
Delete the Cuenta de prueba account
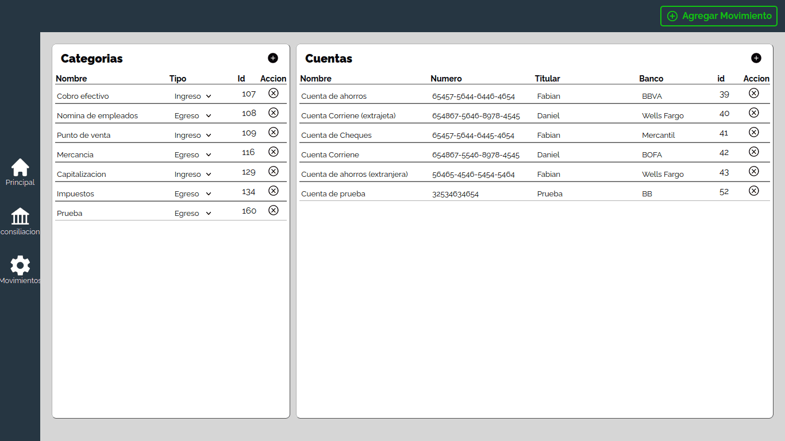pos(754,191)
